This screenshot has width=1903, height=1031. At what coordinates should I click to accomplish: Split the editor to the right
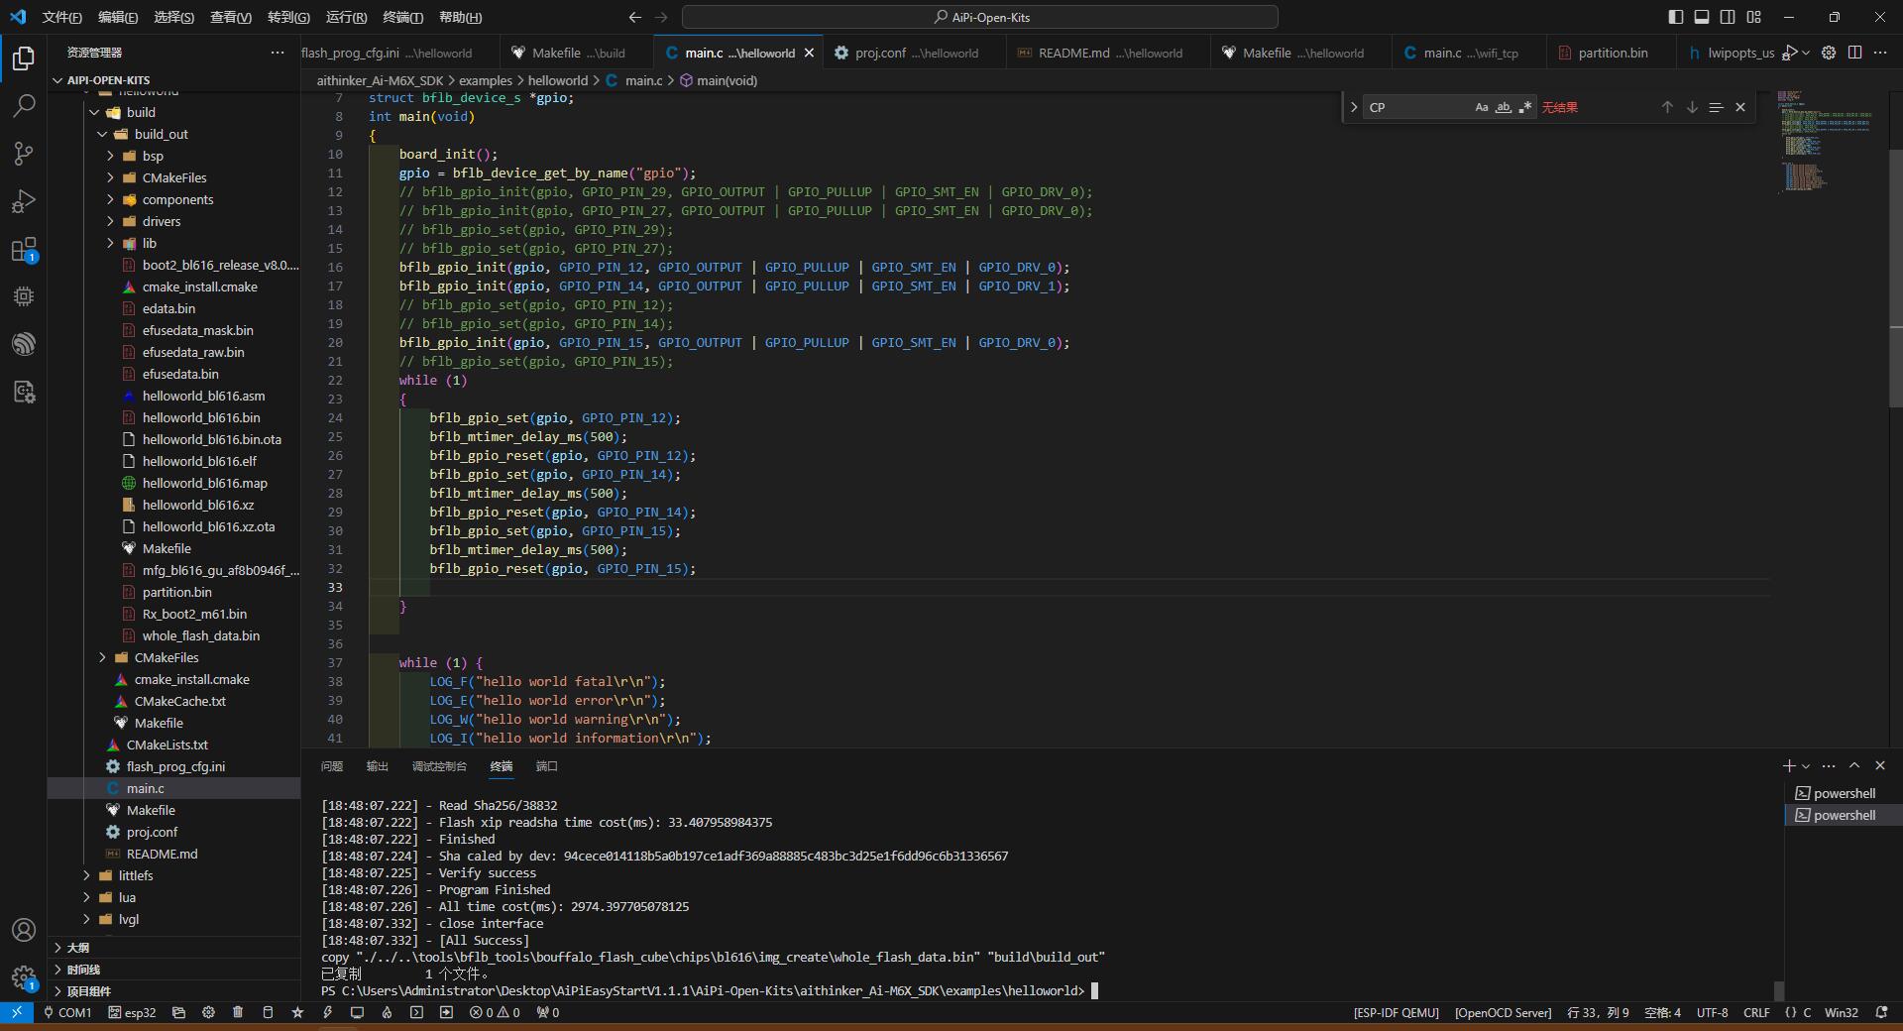pos(1854,53)
